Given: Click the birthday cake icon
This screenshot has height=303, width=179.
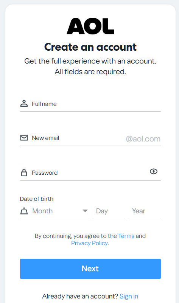Looking at the screenshot, I should coord(24,211).
